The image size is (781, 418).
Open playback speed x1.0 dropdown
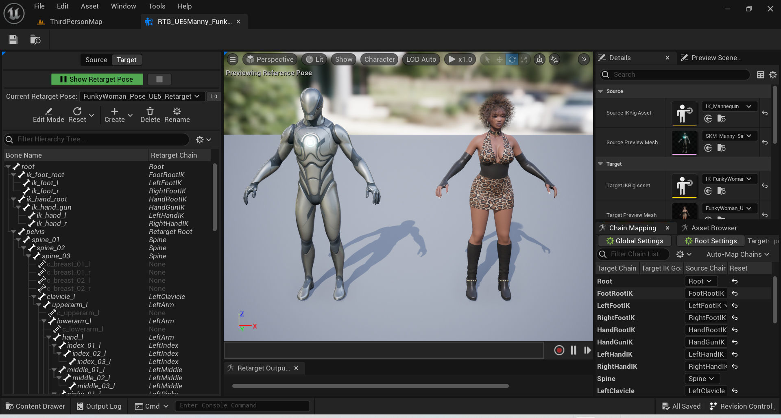[x=460, y=59]
